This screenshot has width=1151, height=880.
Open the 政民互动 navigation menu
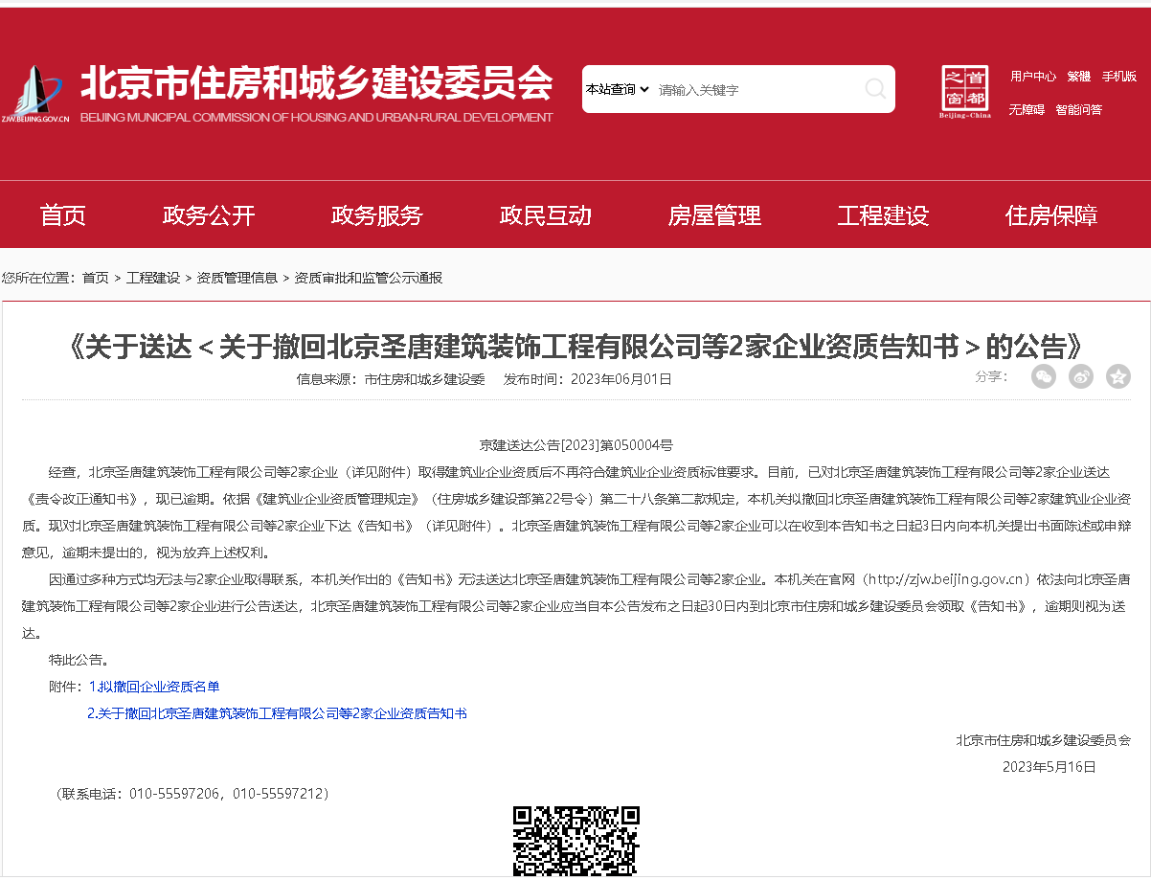pyautogui.click(x=546, y=215)
